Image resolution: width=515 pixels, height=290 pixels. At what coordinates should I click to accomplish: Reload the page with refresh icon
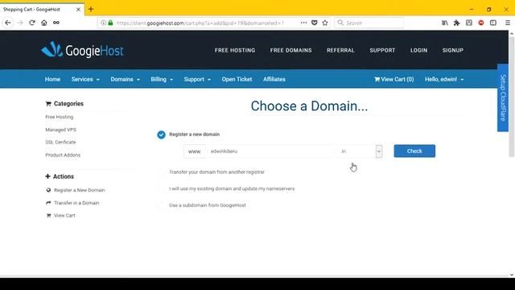click(x=32, y=23)
